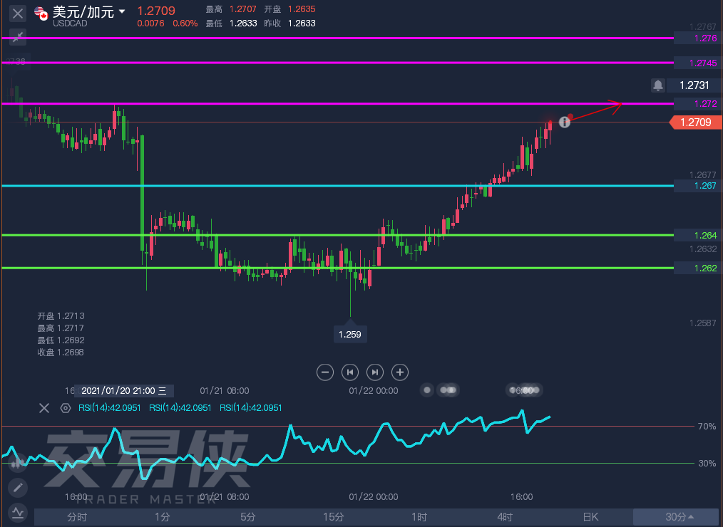Zoom out the chart with the minus button
The width and height of the screenshot is (723, 527).
tap(325, 372)
